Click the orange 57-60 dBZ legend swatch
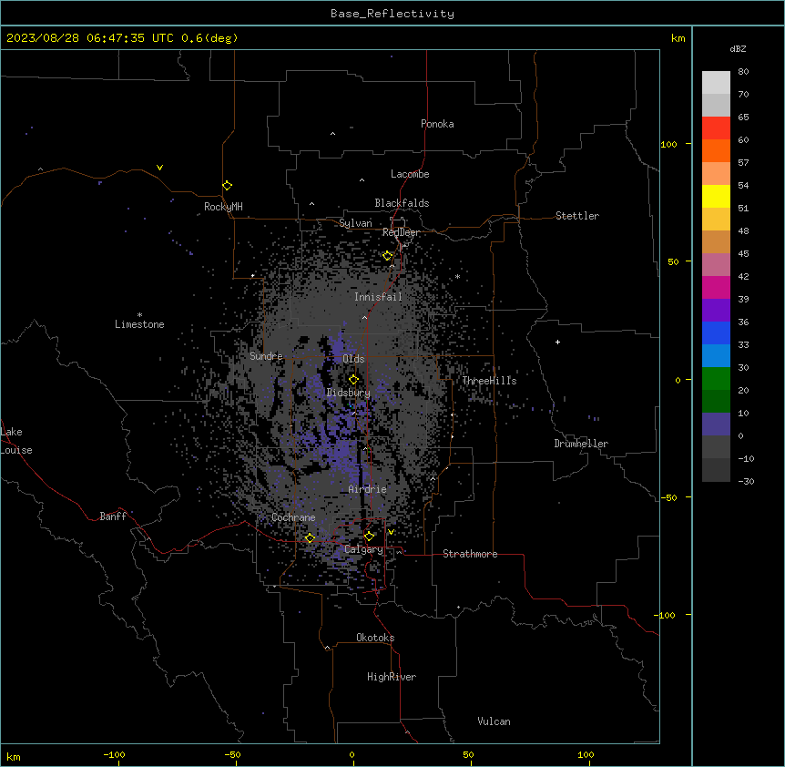The image size is (785, 767). (716, 151)
